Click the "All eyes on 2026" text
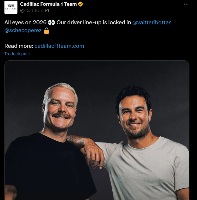This screenshot has height=200, width=197. pos(25,22)
